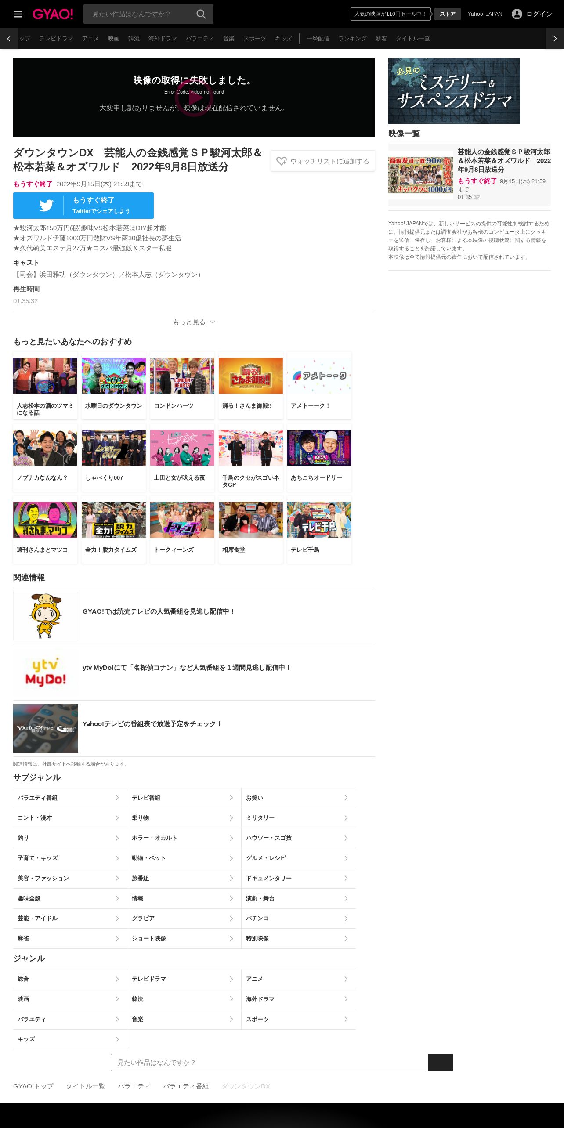Open ホラー・オカルト subgenre chevron
The height and width of the screenshot is (1128, 564).
point(231,838)
